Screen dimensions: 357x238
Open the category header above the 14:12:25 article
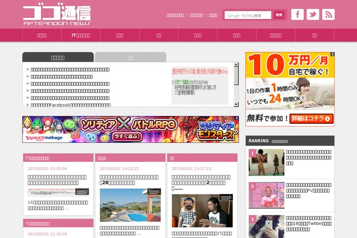click(x=130, y=158)
